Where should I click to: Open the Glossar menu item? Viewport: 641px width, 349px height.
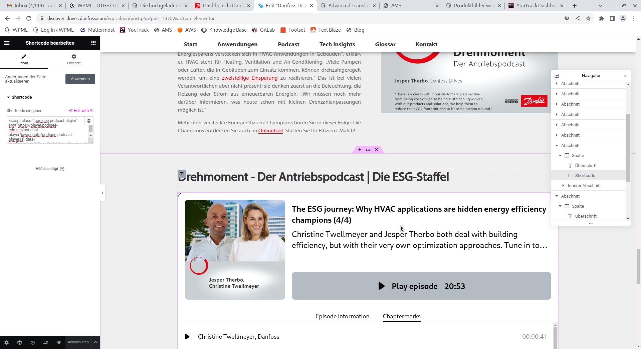coord(385,44)
